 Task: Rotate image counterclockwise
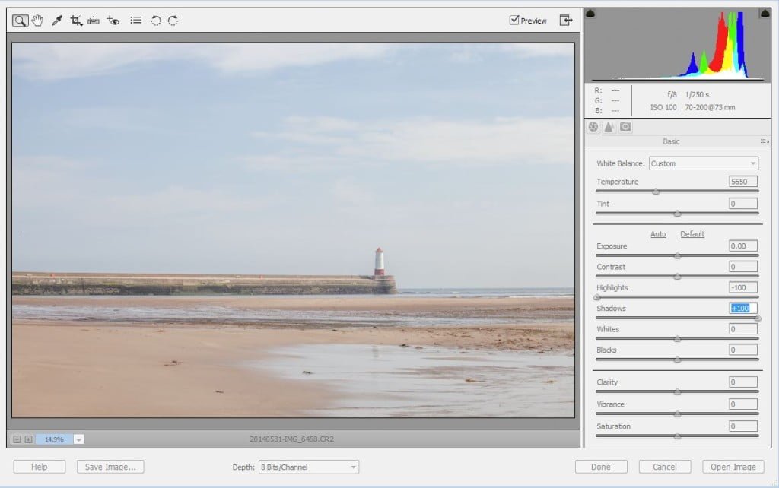156,21
